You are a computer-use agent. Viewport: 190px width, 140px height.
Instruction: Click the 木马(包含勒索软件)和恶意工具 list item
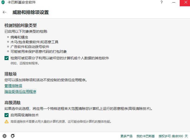(x=34, y=42)
